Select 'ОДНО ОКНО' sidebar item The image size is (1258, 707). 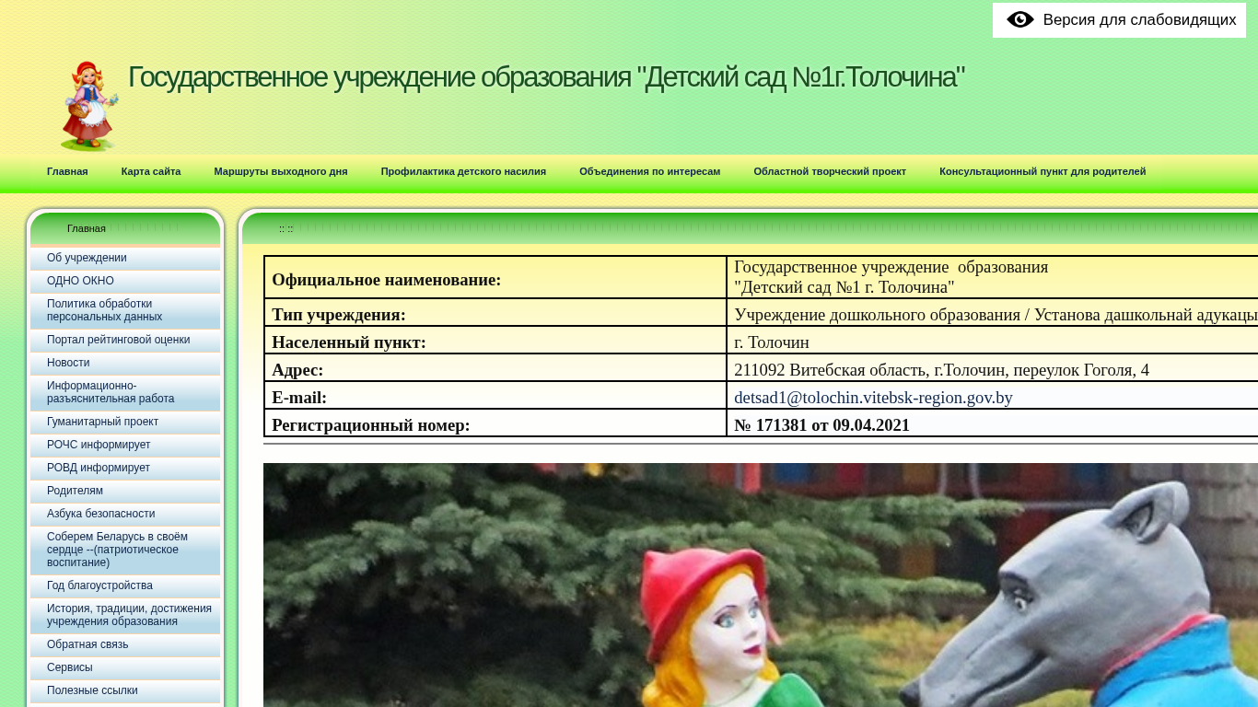click(x=80, y=281)
